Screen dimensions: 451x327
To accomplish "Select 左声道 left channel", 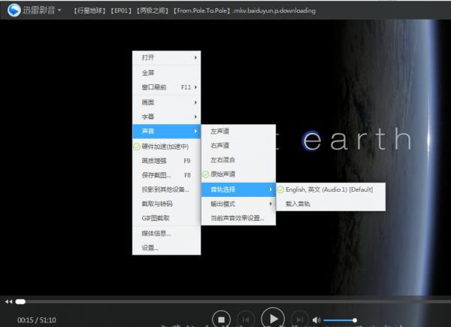I will tap(238, 132).
